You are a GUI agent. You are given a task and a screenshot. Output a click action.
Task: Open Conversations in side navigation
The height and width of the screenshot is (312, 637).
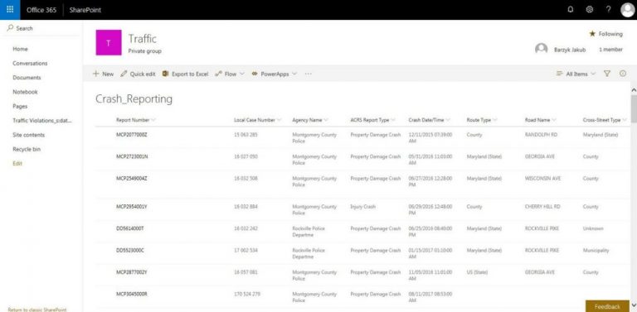point(30,63)
